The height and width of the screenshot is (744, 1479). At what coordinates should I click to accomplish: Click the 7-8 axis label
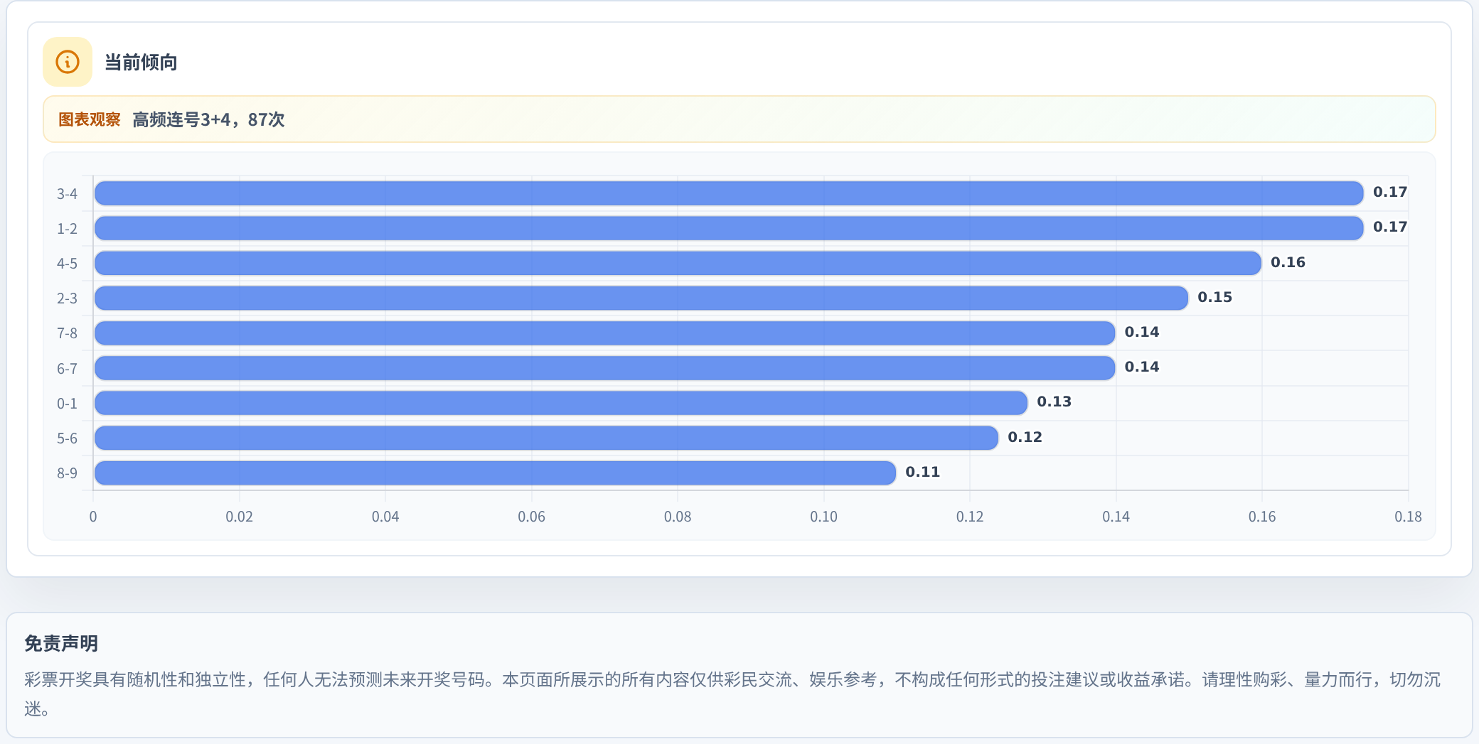click(x=67, y=333)
